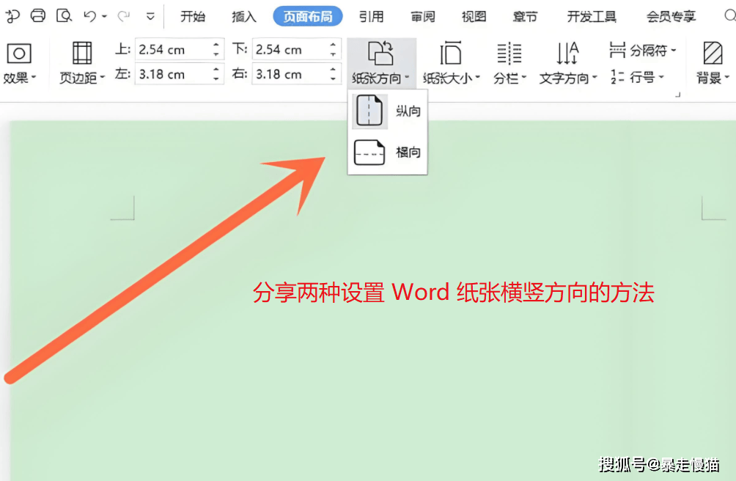Open the quick access toolbar customize dropdown

click(x=151, y=15)
